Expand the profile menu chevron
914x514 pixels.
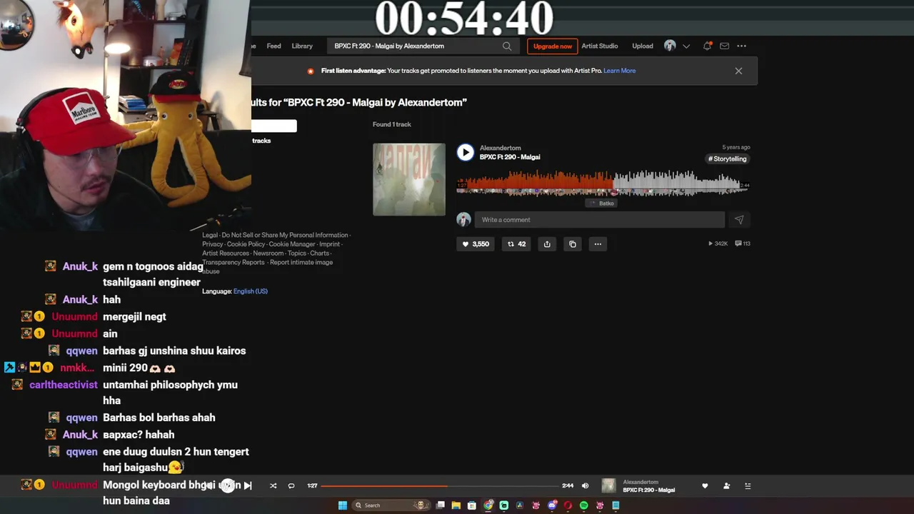point(686,46)
